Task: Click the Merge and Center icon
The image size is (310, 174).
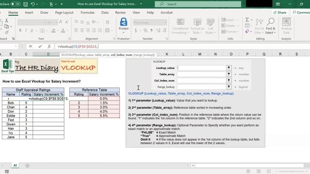Action: (x=108, y=30)
